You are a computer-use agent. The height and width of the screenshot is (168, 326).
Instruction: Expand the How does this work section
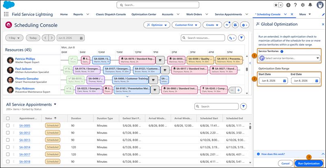coord(289,154)
